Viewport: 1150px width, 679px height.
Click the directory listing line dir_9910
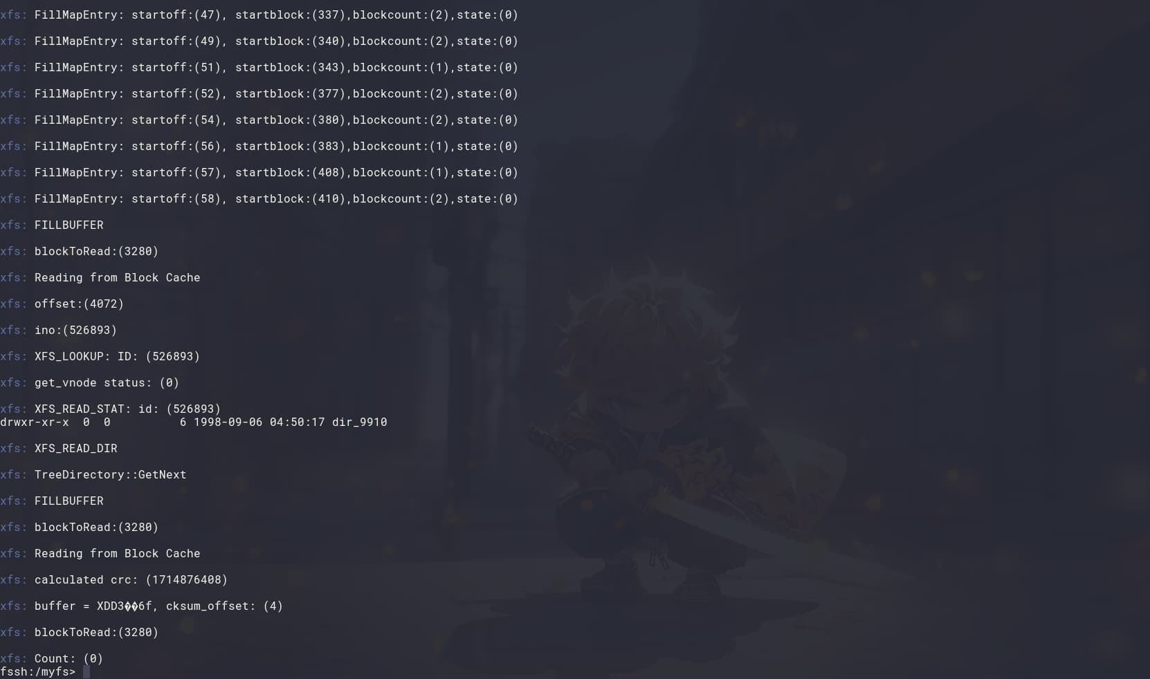pyautogui.click(x=194, y=422)
